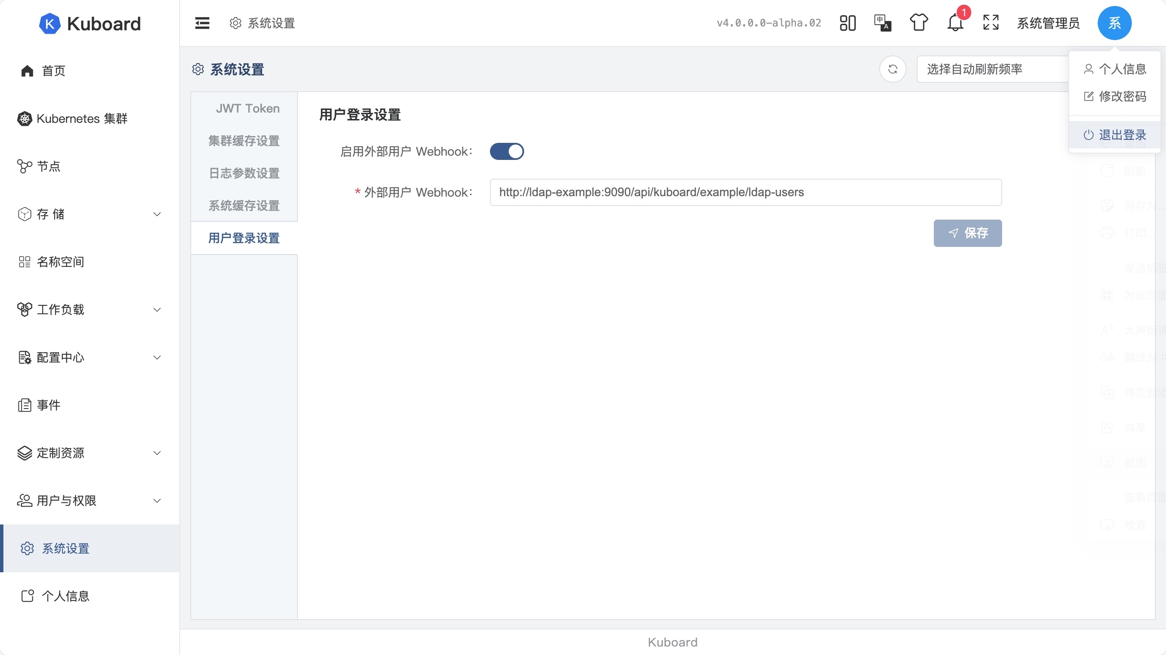Click the theme shirt icon
The height and width of the screenshot is (655, 1166).
click(x=918, y=22)
